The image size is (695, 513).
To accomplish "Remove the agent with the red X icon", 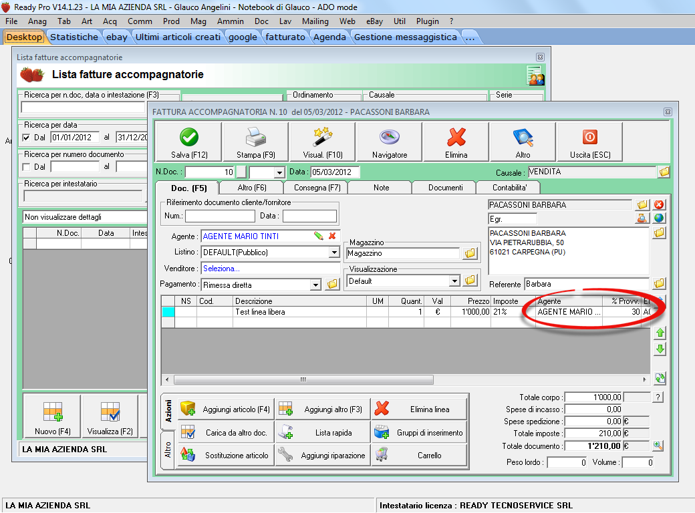I will coord(331,236).
